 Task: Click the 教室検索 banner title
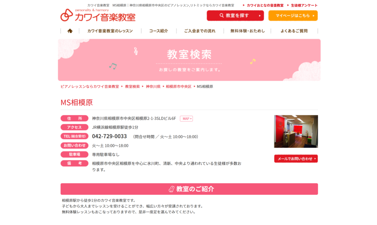(x=189, y=54)
